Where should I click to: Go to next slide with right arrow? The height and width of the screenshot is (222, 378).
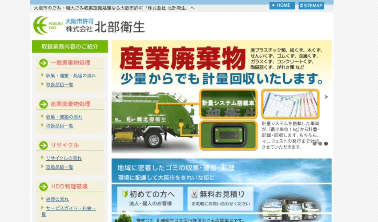coord(326,97)
